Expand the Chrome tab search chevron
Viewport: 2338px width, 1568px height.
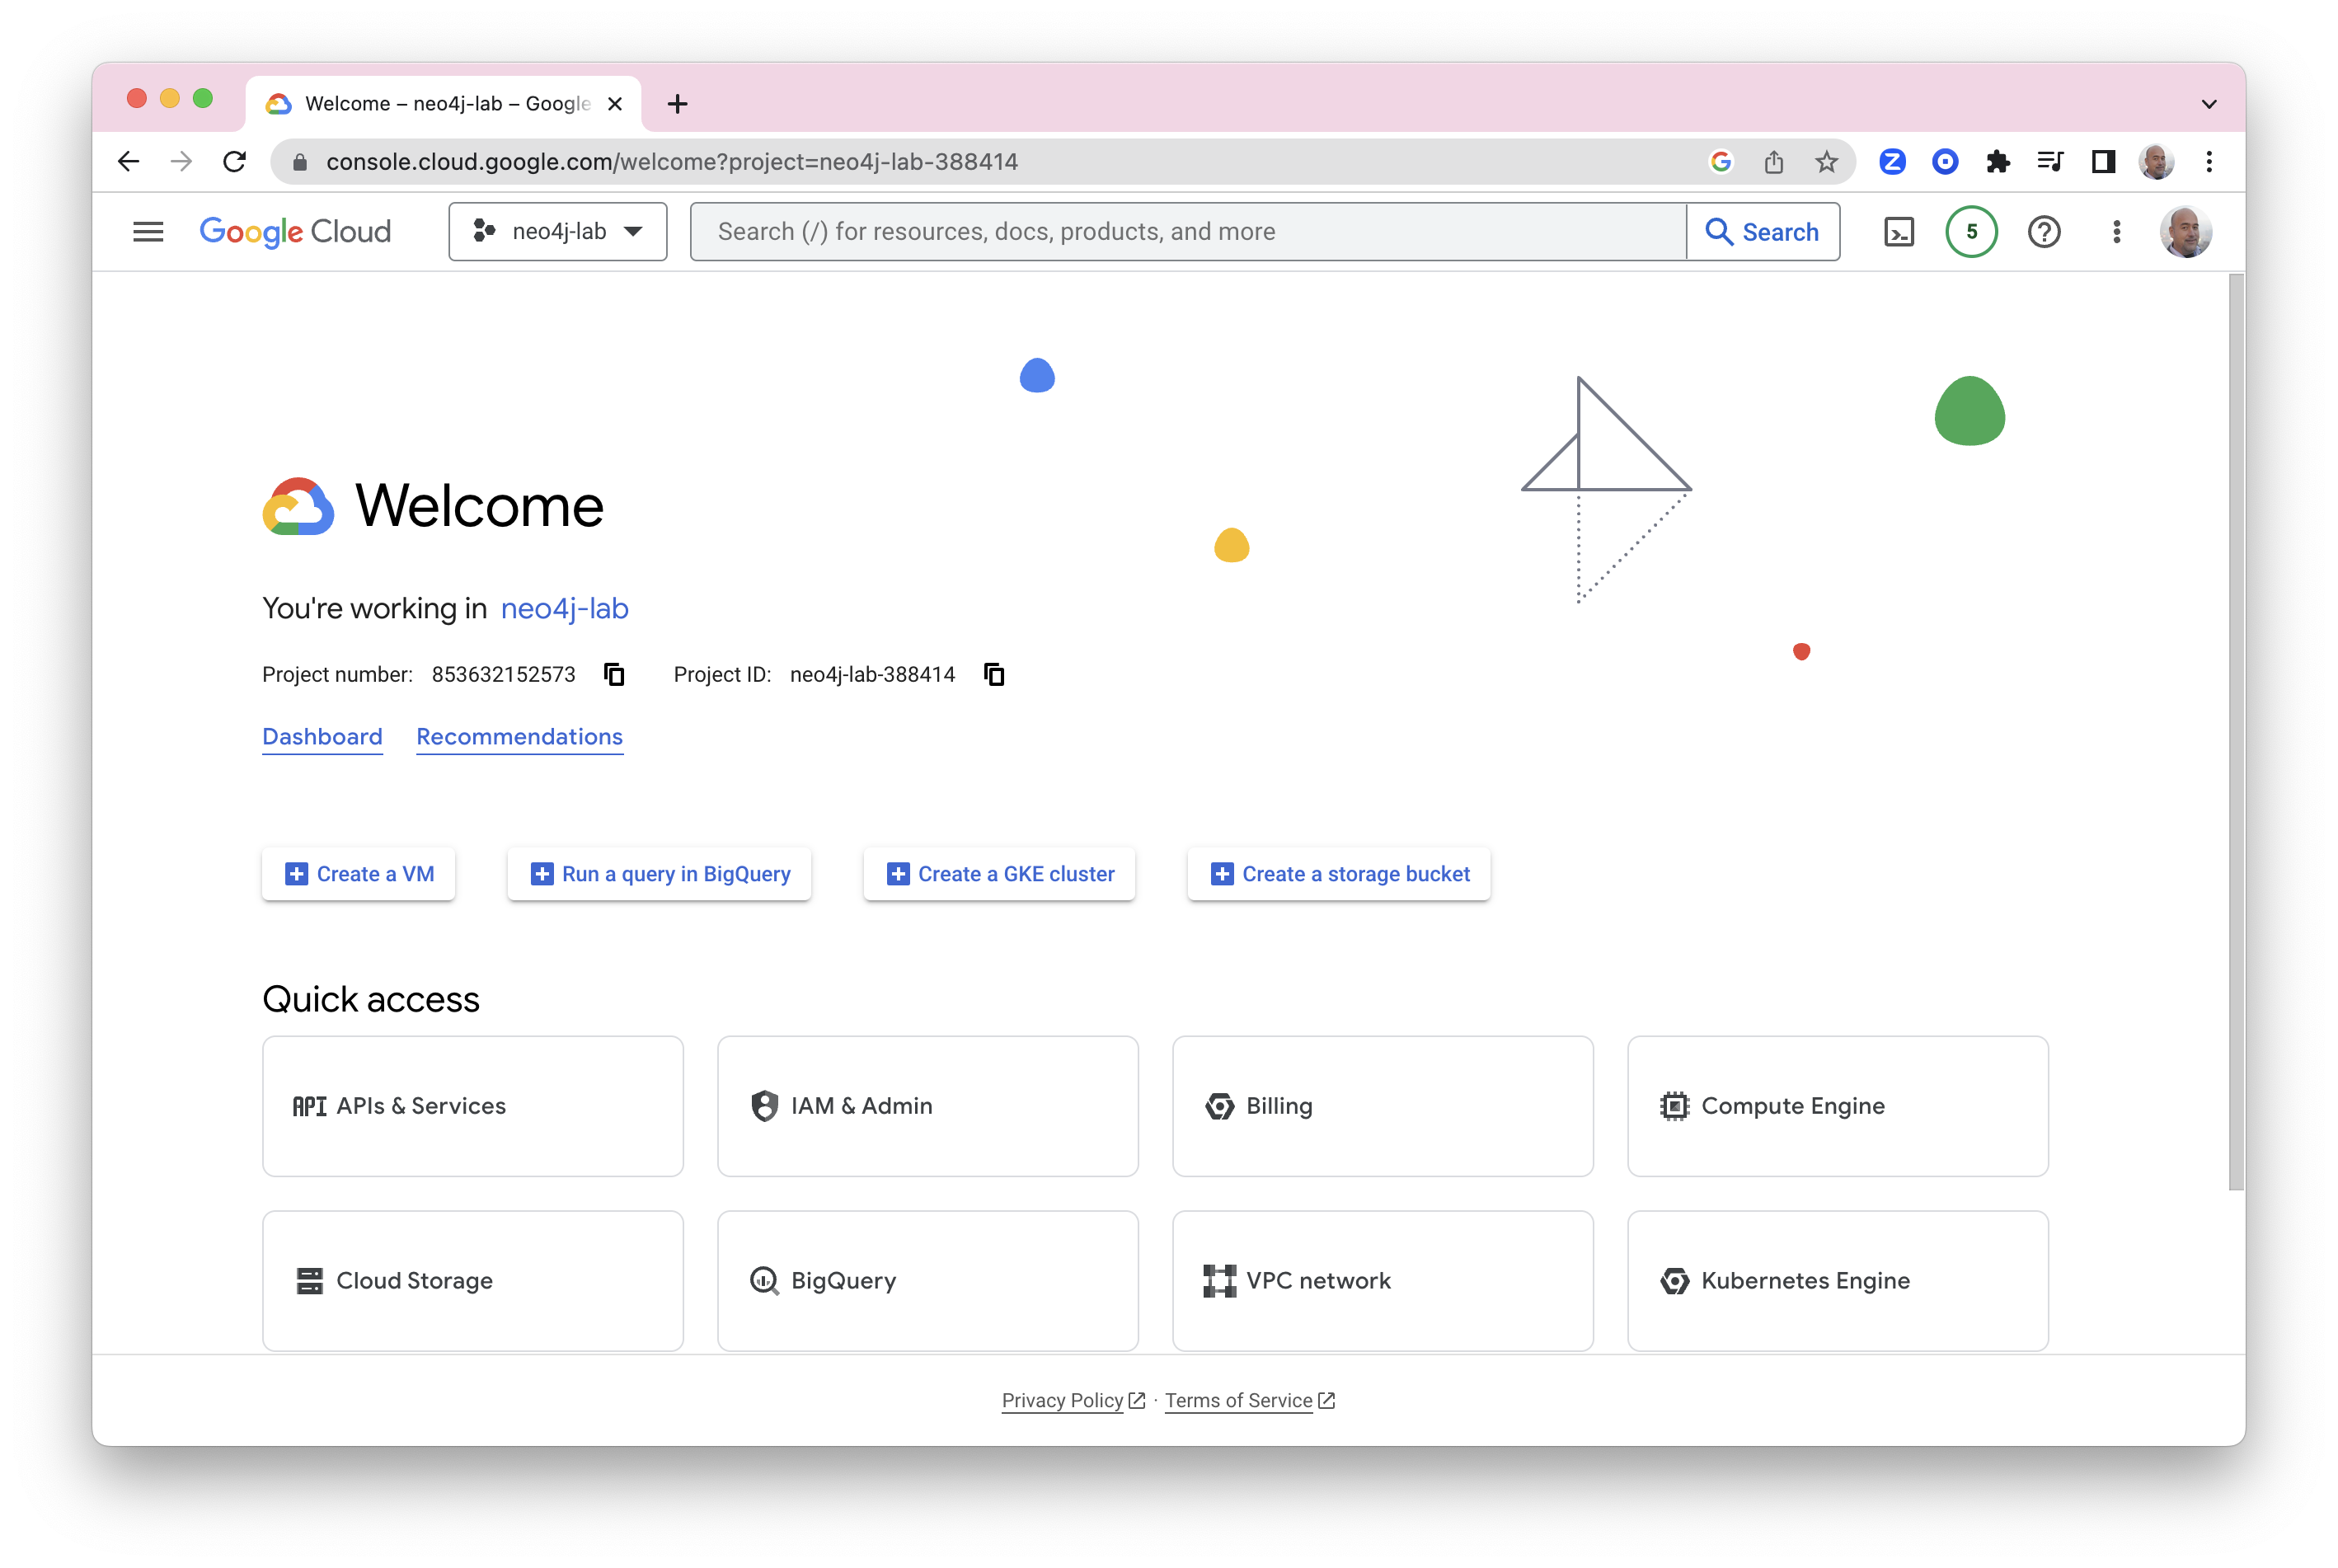coord(2208,104)
